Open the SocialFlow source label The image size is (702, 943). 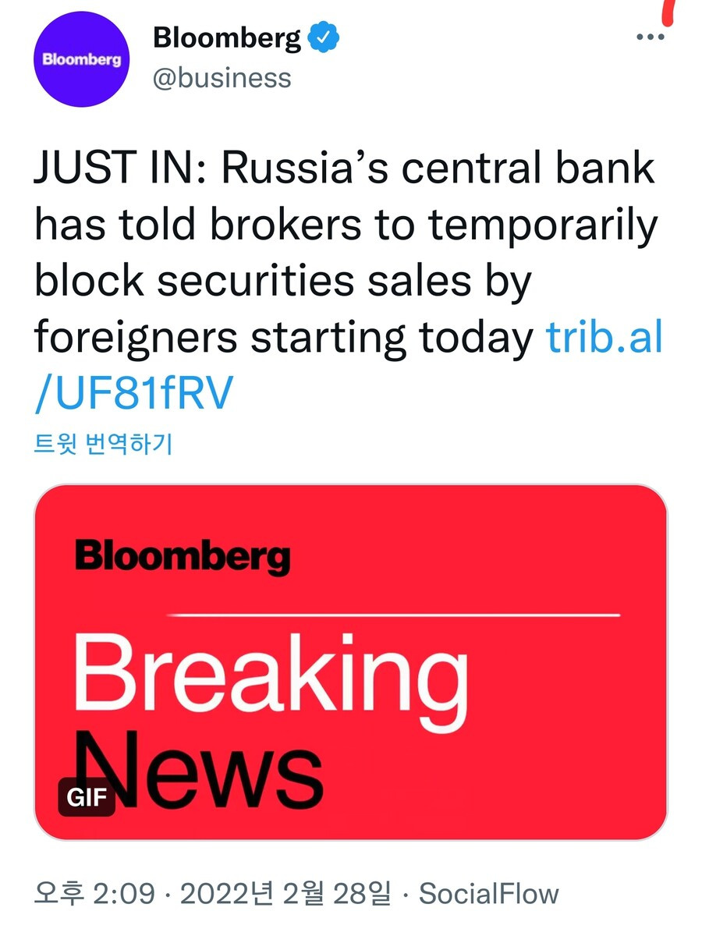[489, 894]
